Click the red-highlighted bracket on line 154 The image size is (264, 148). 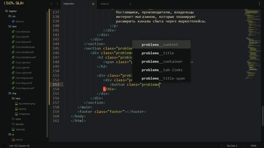104,89
